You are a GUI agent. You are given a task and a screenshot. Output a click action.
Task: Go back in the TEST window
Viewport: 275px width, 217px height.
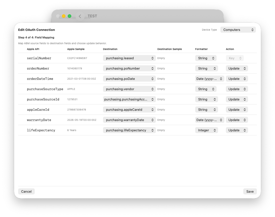tap(80, 16)
